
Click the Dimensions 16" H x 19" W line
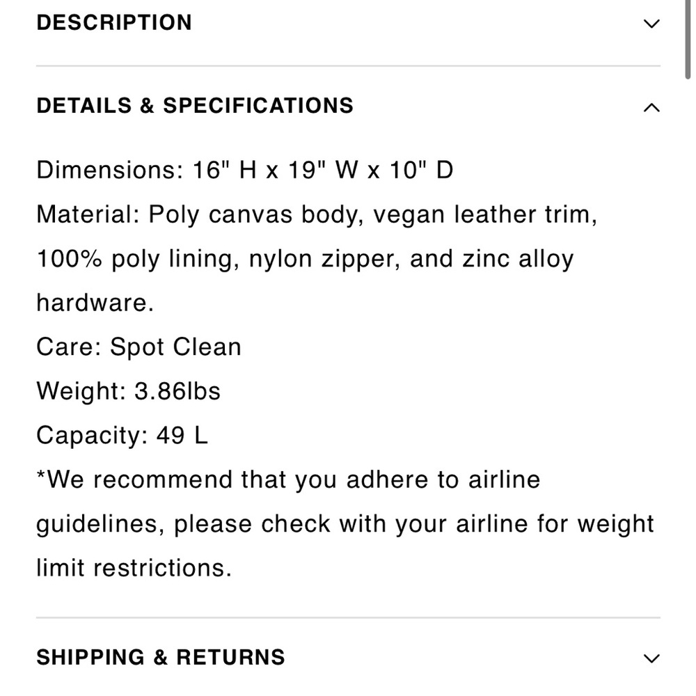244,170
